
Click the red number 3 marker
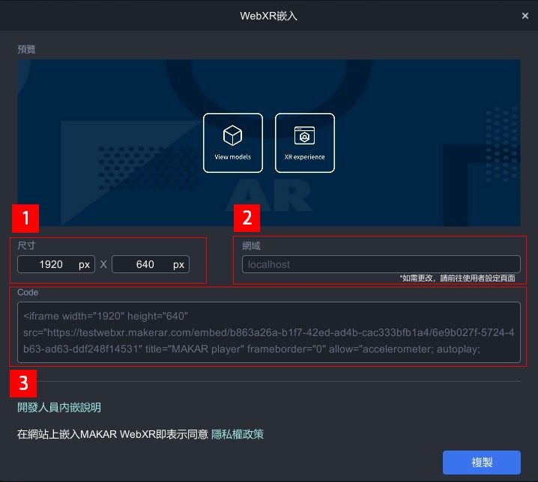(24, 384)
